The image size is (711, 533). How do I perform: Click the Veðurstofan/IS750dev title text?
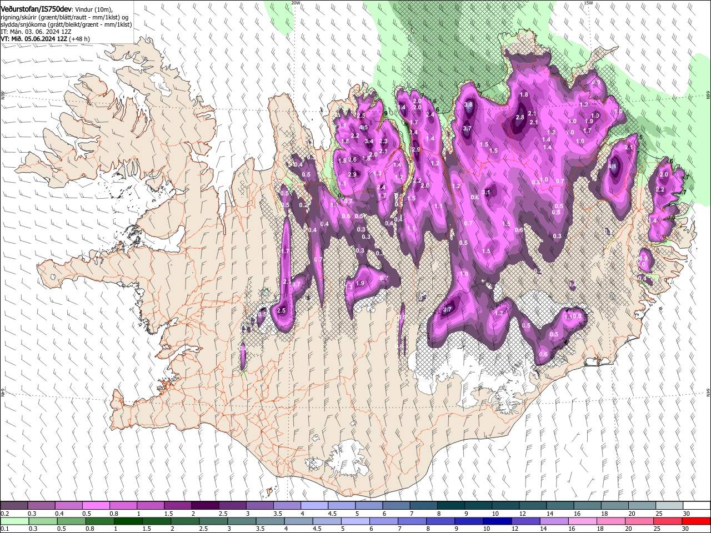click(36, 9)
